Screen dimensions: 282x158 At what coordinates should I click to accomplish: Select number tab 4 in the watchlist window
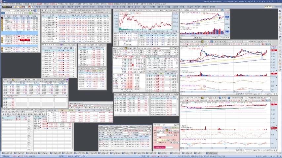[15, 13]
